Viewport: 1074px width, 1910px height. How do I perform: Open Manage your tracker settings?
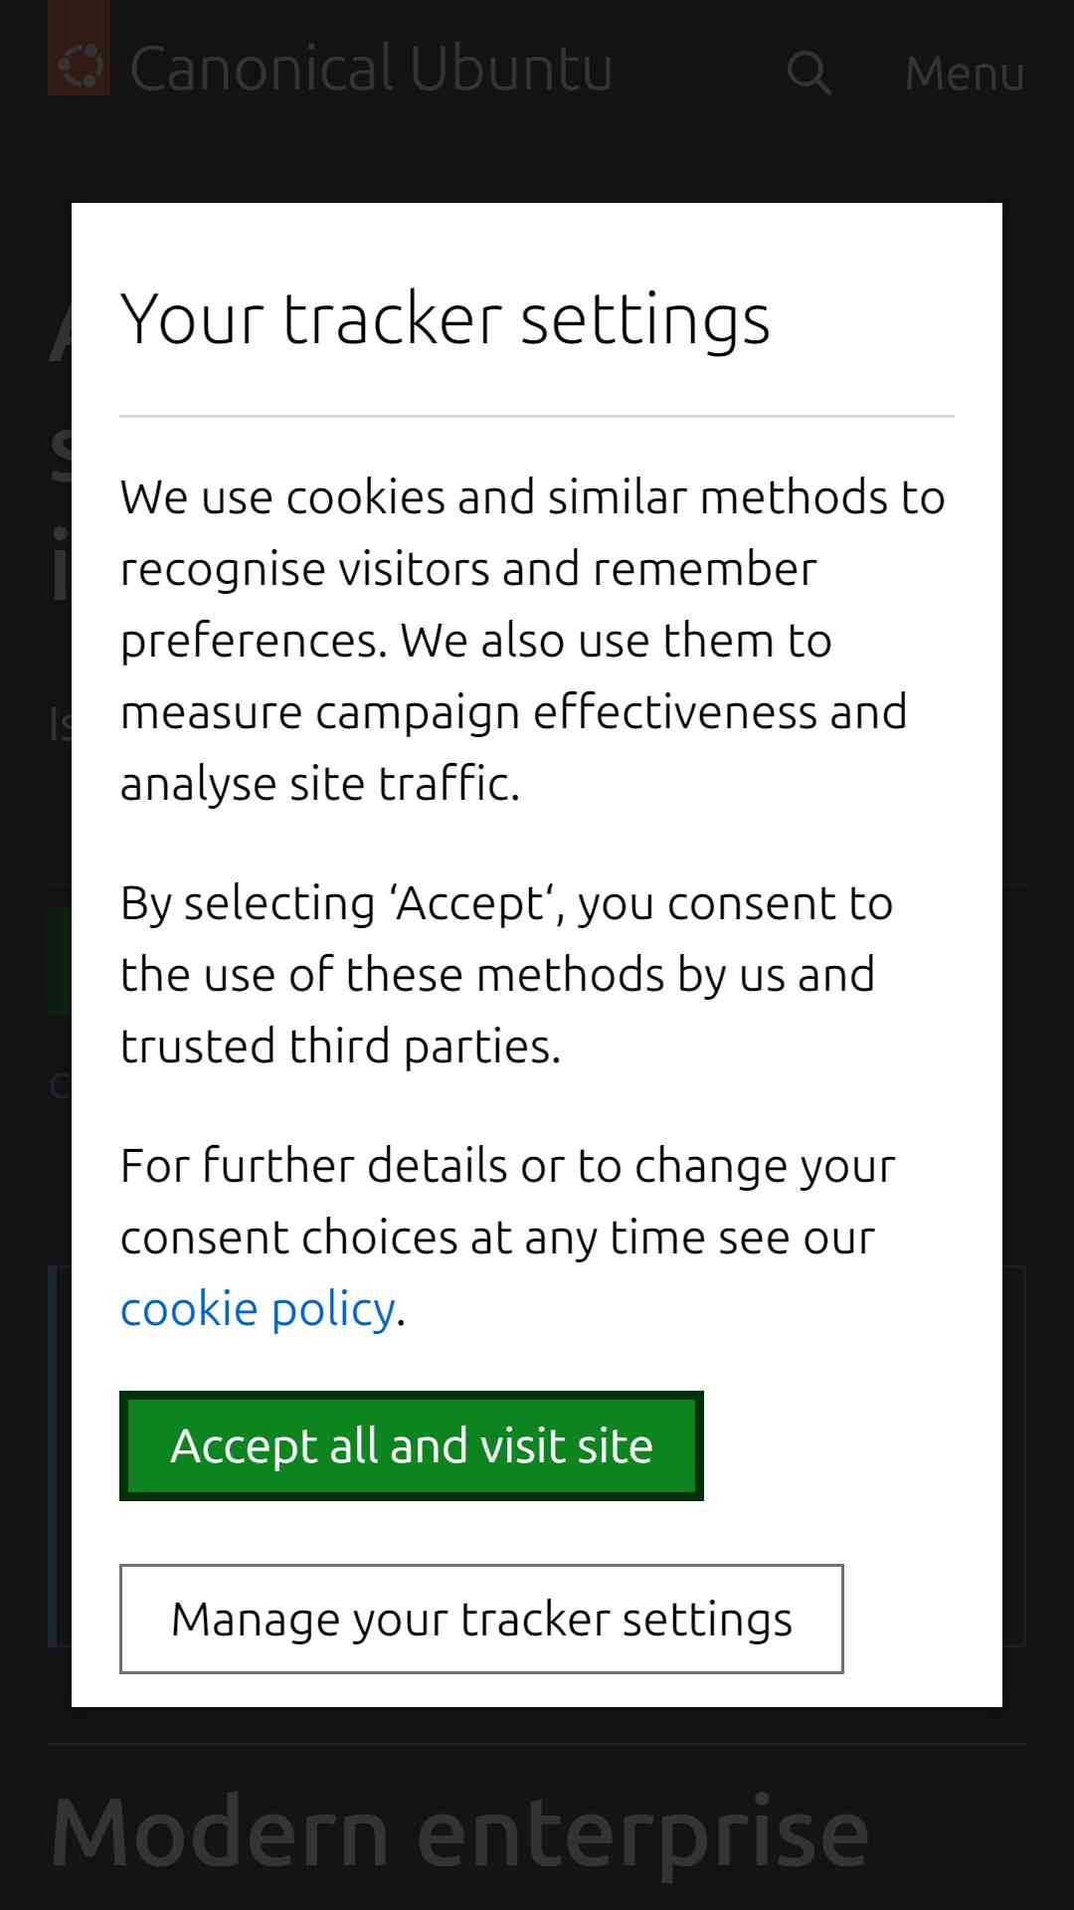[481, 1619]
